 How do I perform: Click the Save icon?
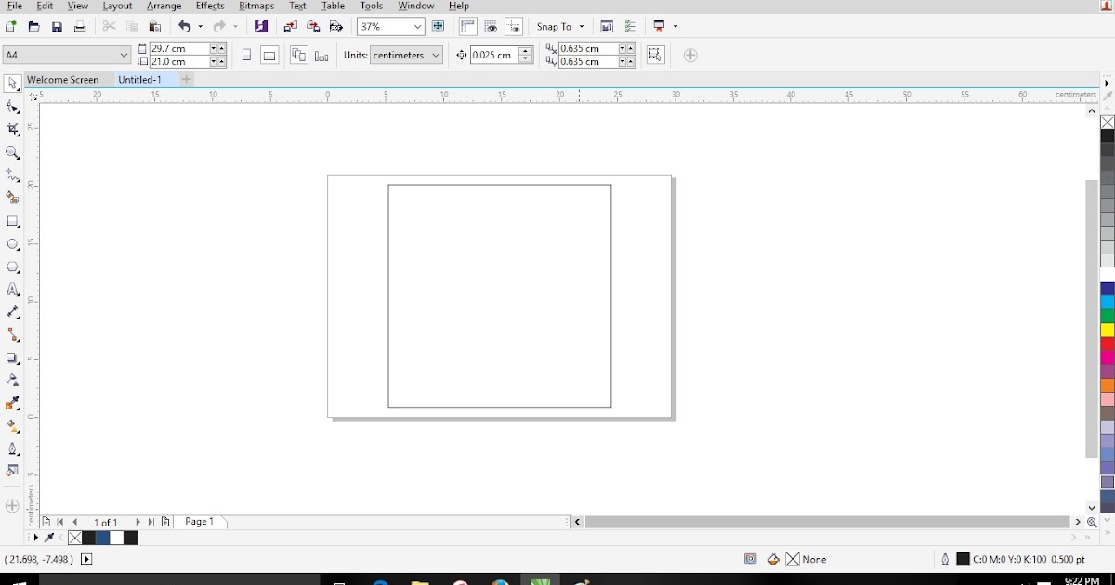57,27
